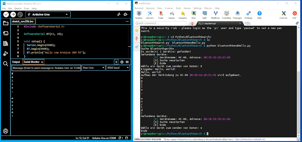
Task: Start the X server icon
Action: point(283,14)
